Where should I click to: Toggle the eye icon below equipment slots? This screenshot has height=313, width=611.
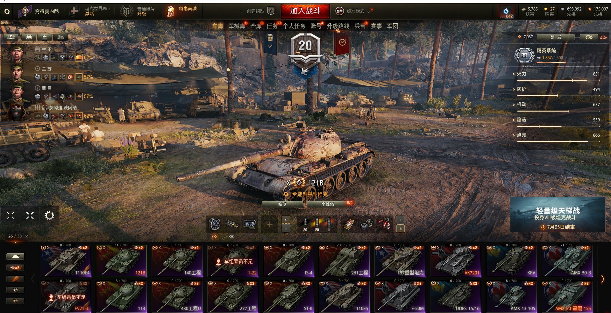(x=232, y=237)
